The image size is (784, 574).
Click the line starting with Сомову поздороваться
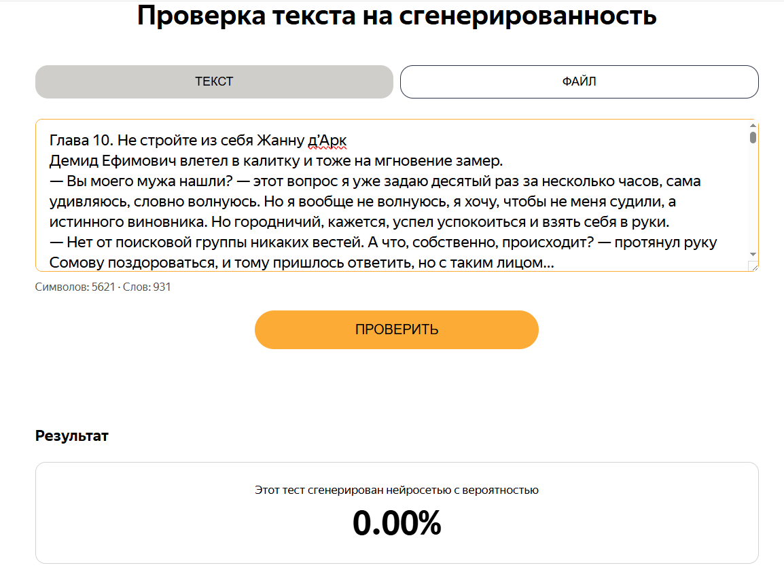click(302, 262)
